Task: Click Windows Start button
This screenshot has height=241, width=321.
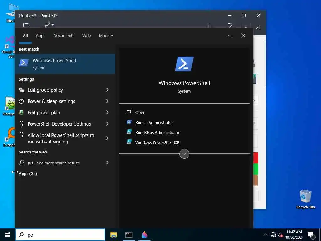Action: tap(8, 235)
